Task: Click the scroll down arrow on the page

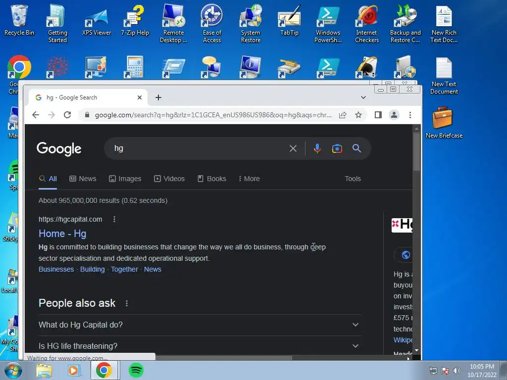Action: (416, 350)
